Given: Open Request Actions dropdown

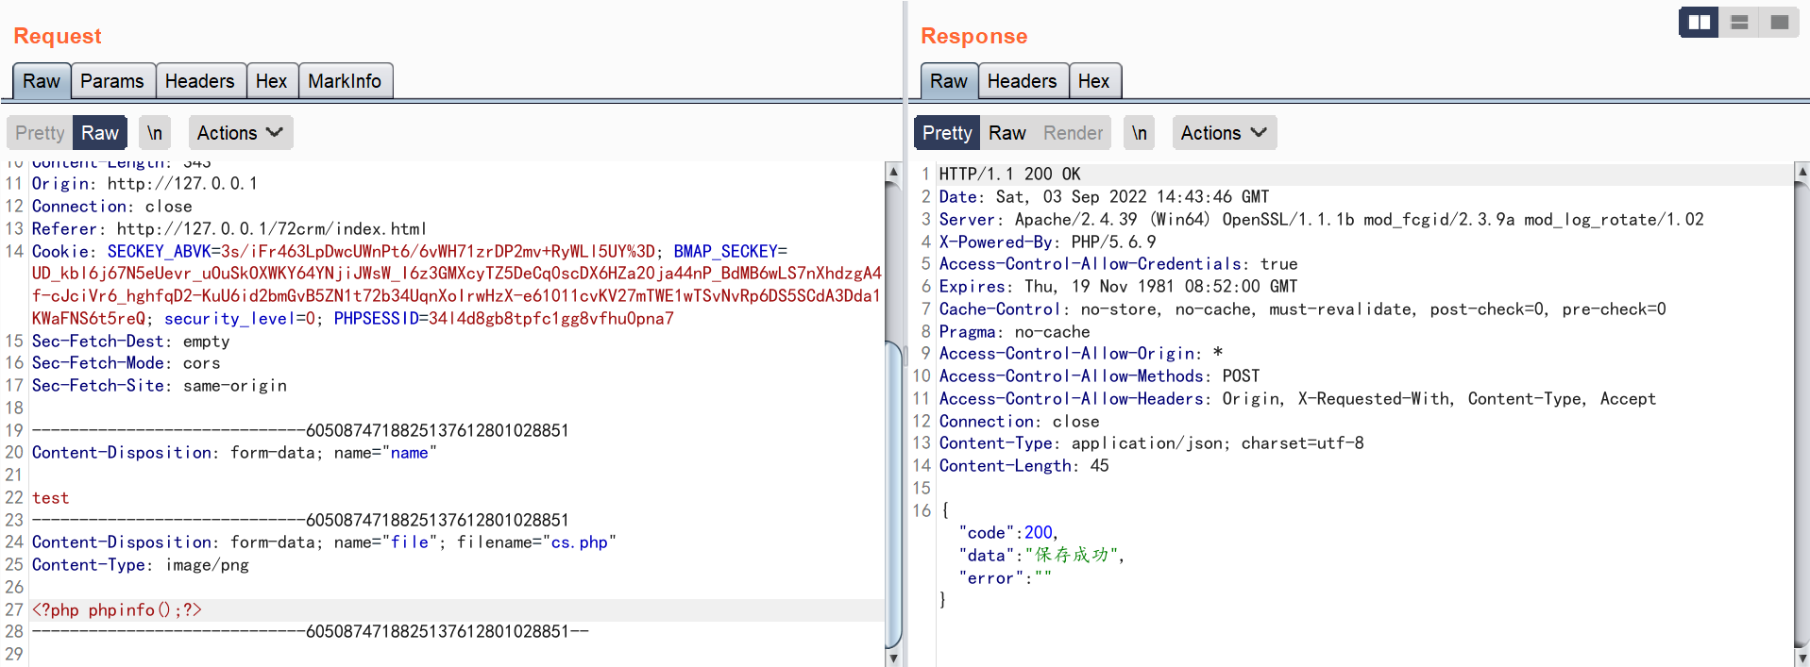Looking at the screenshot, I should click(241, 133).
